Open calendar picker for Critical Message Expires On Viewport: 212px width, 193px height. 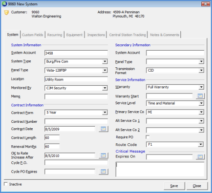(x=200, y=157)
